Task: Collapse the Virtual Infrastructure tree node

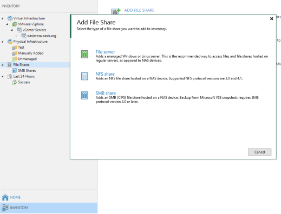Action: (x=3, y=18)
